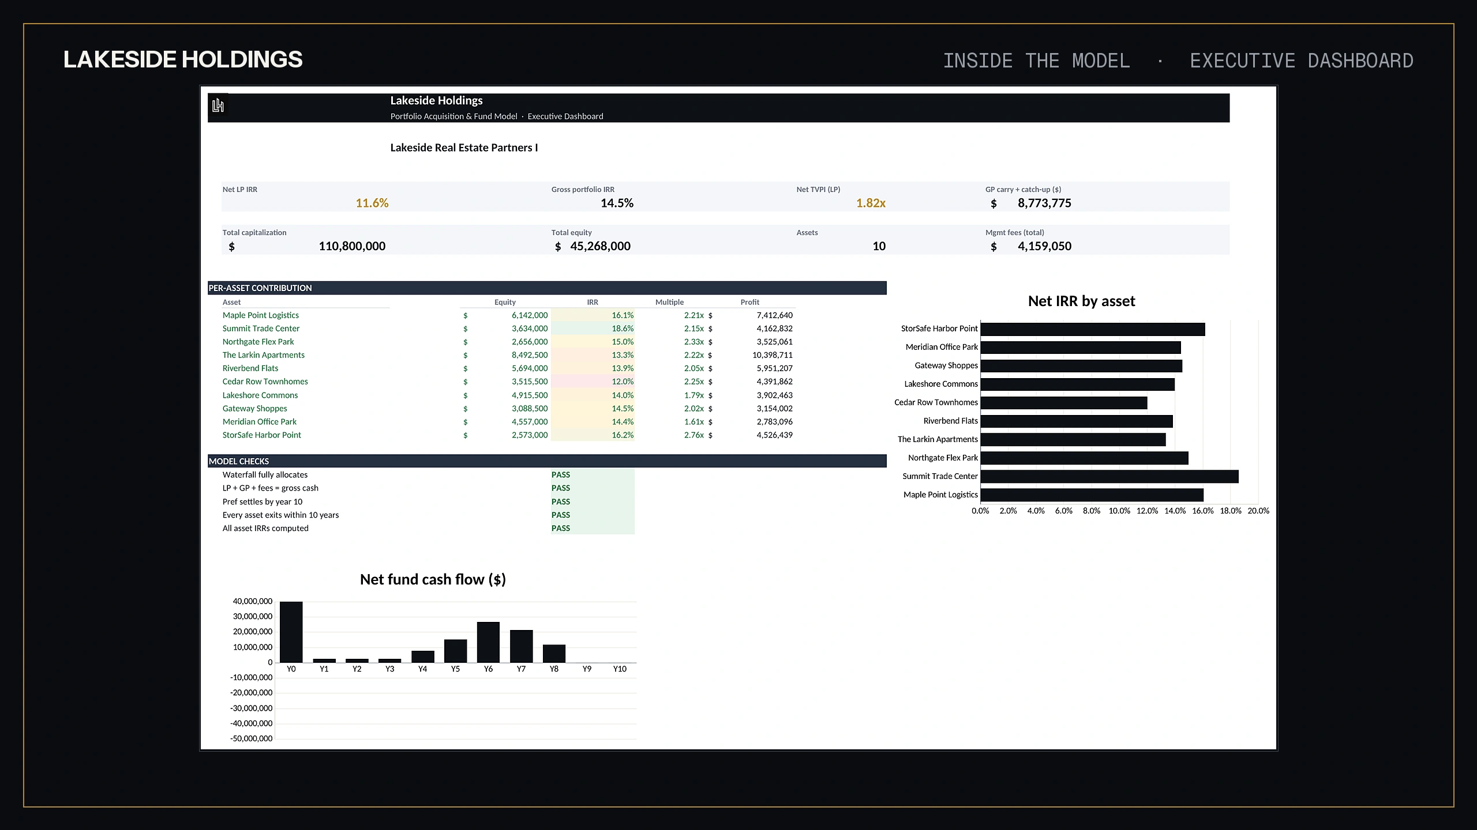The width and height of the screenshot is (1477, 830).
Task: Click the Gateway Shoppes asset name
Action: point(254,409)
